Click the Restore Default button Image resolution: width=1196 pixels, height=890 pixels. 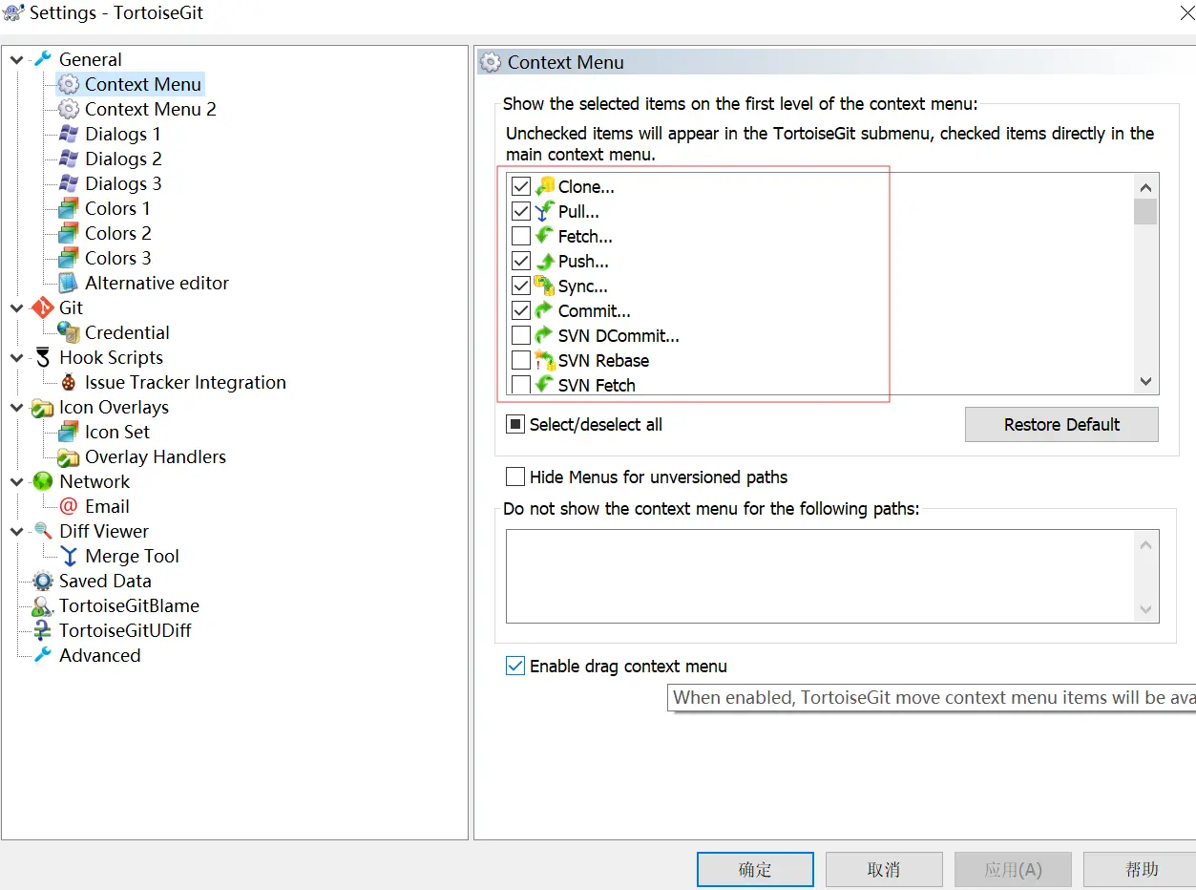(1061, 425)
